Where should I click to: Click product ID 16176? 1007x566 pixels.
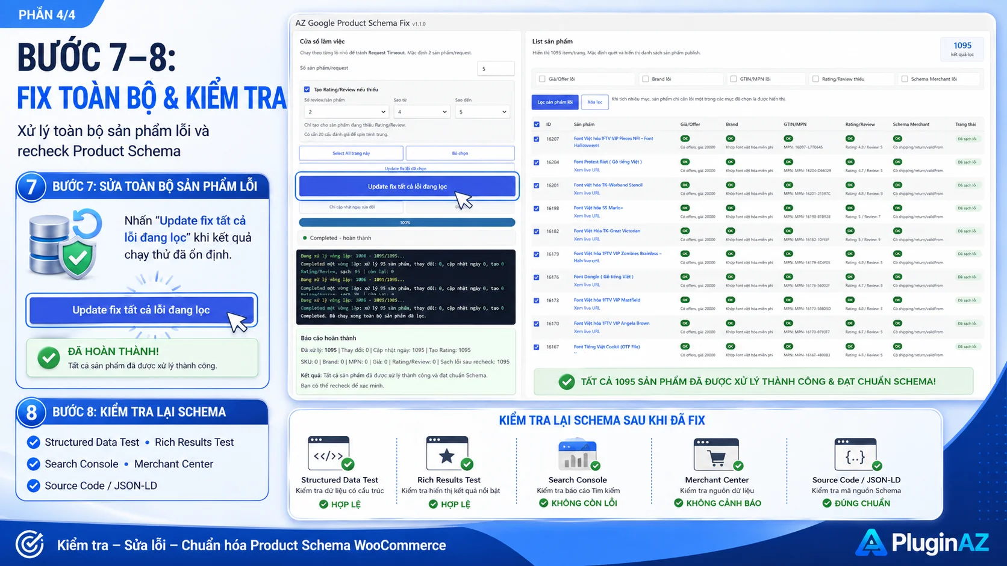point(552,277)
